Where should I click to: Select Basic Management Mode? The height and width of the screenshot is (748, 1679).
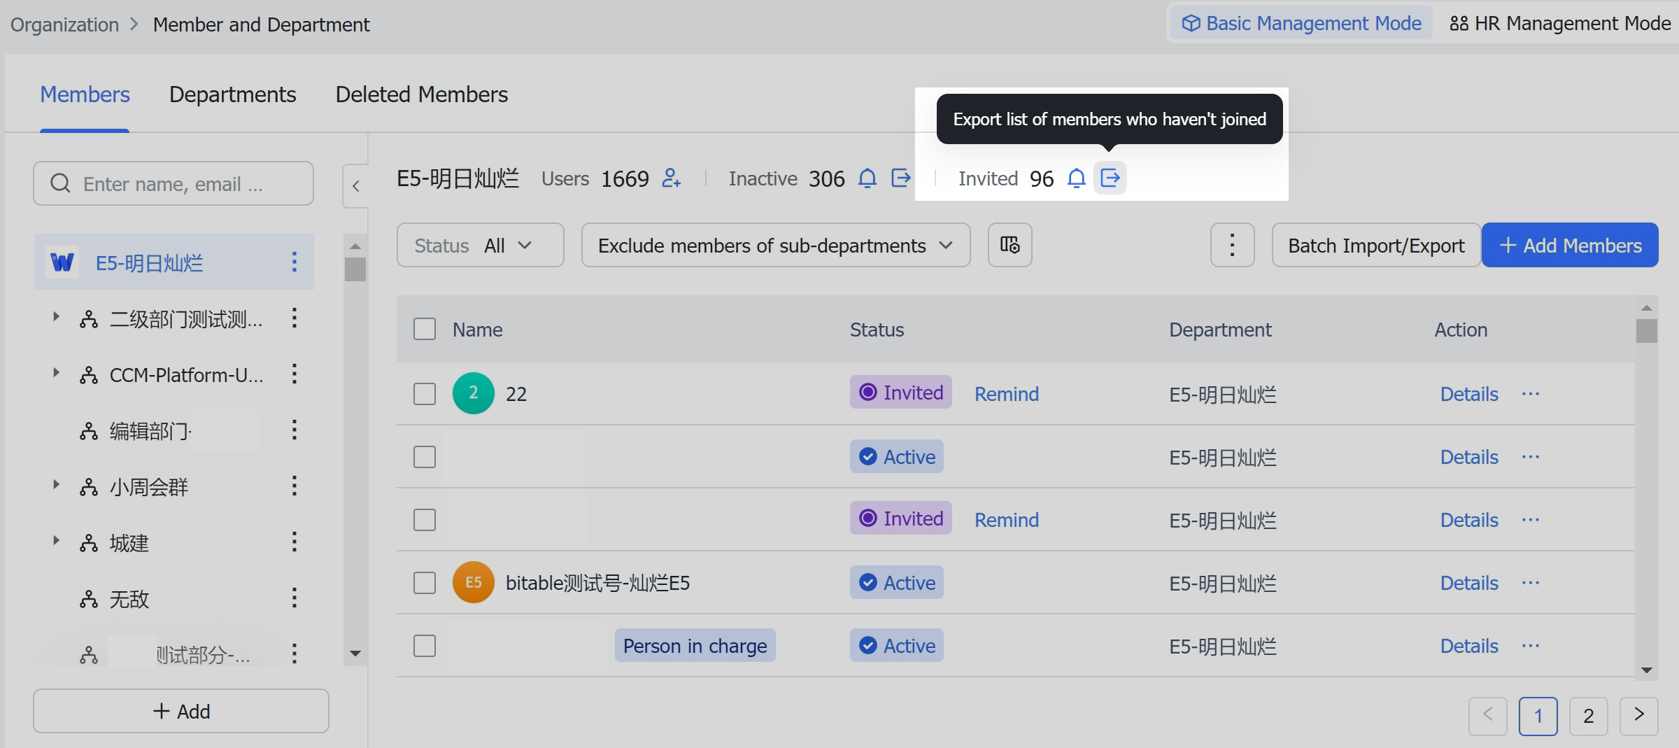point(1302,24)
